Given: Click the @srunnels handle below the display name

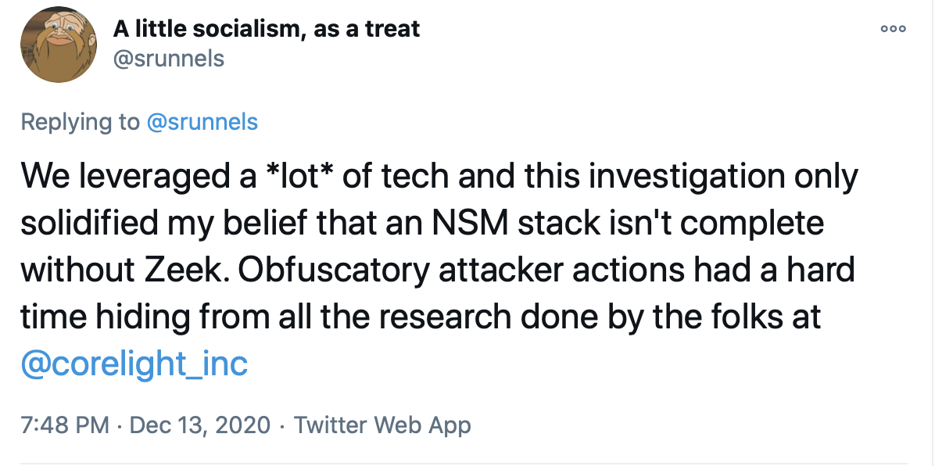Looking at the screenshot, I should 169,59.
